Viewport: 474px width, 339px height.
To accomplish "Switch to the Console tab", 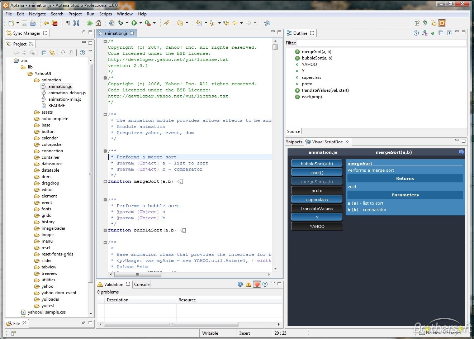I will tap(142, 284).
